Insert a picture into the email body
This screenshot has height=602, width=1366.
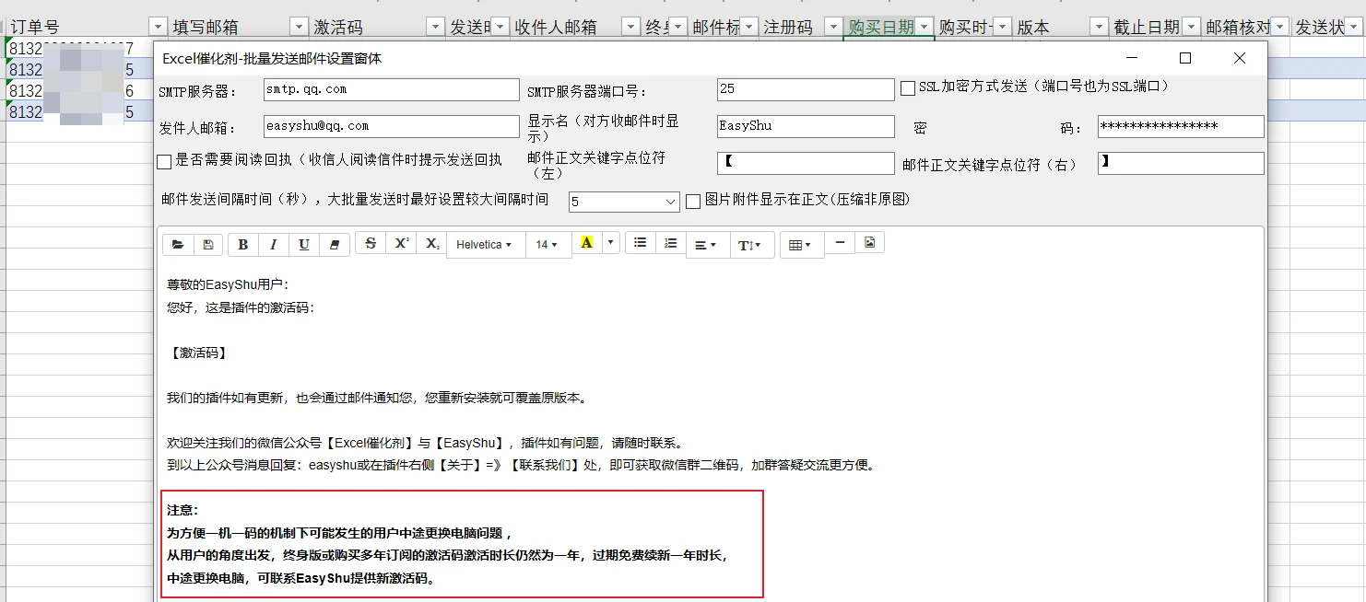pyautogui.click(x=869, y=243)
